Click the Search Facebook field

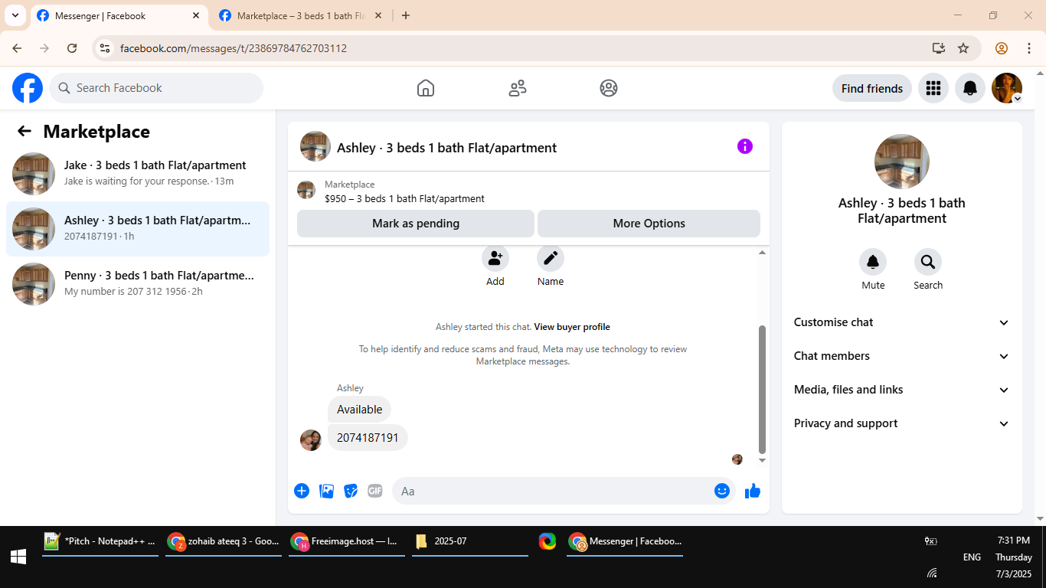point(156,88)
